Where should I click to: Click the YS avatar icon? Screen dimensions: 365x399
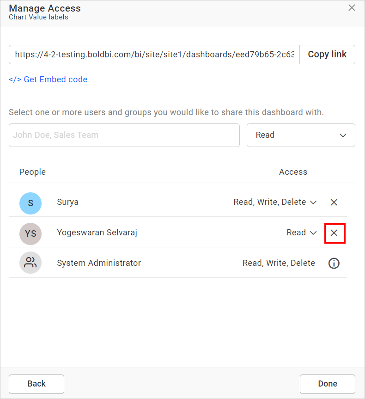click(30, 233)
